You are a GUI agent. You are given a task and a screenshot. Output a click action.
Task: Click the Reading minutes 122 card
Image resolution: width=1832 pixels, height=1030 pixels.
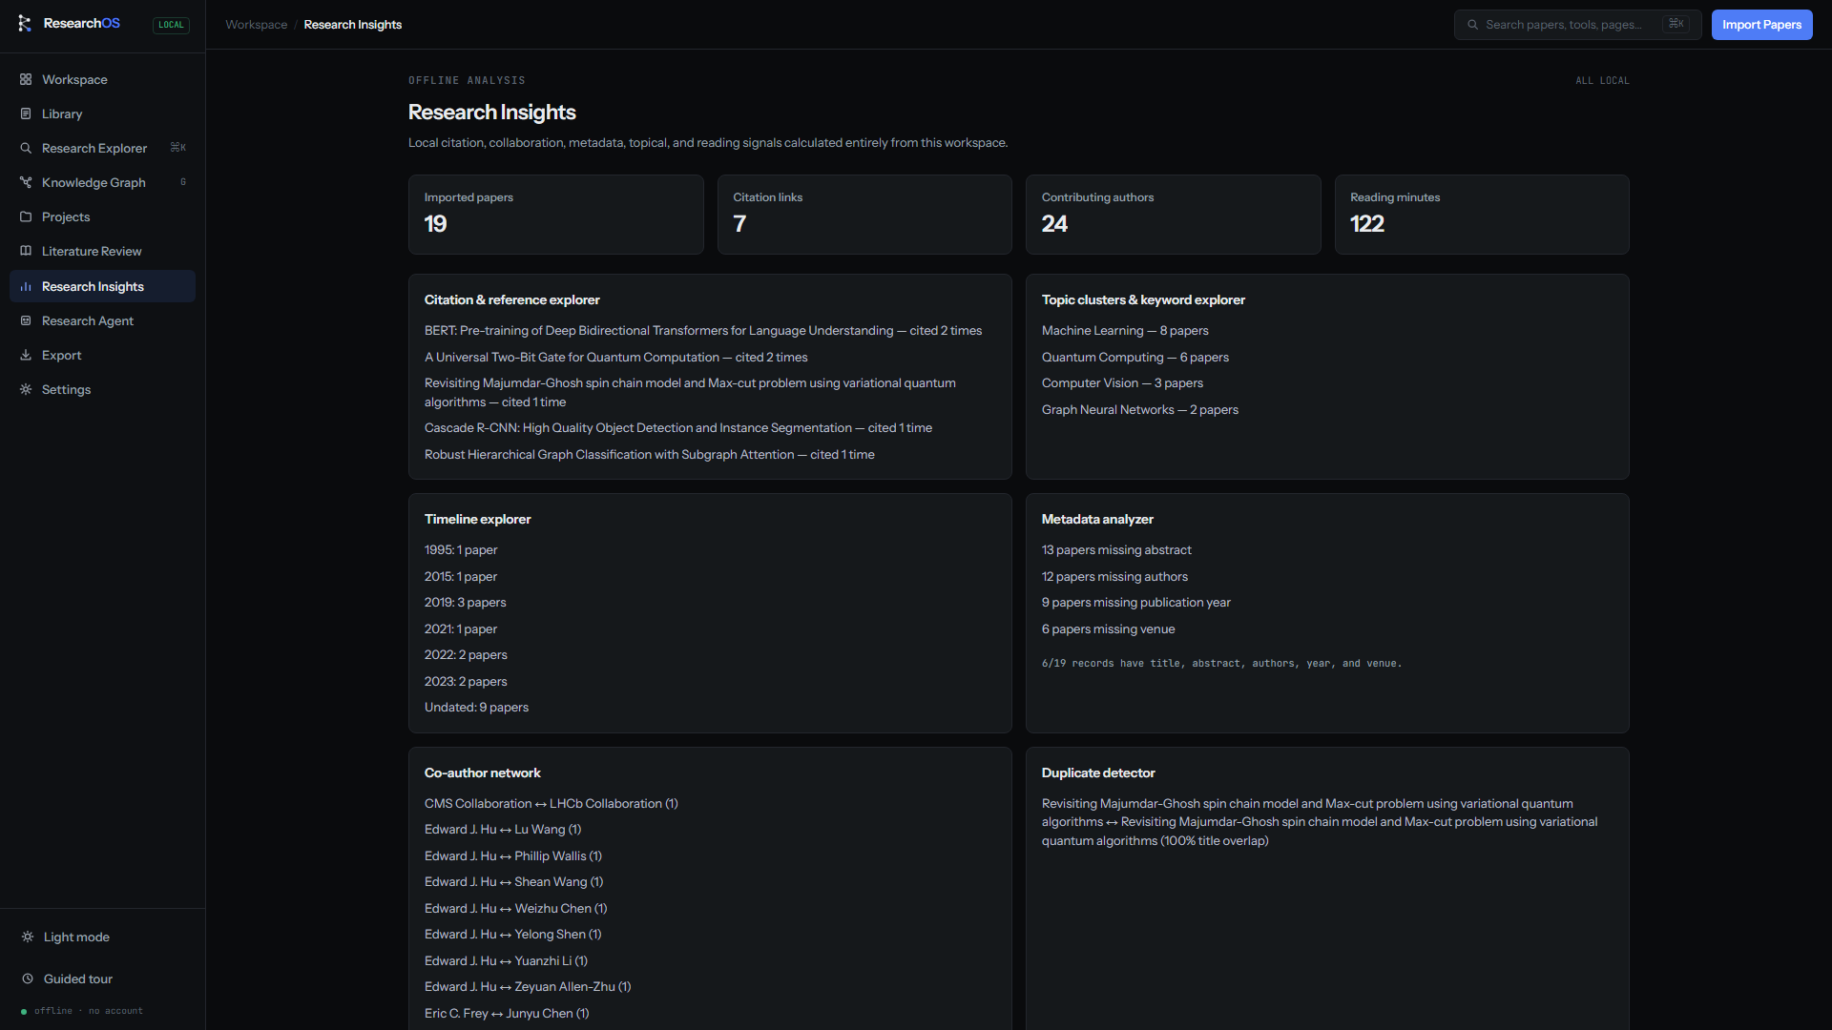pos(1482,215)
